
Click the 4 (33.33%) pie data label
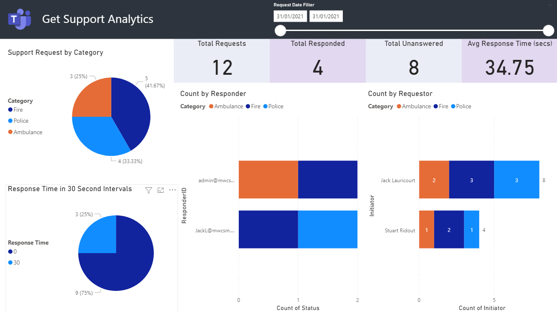click(x=130, y=161)
